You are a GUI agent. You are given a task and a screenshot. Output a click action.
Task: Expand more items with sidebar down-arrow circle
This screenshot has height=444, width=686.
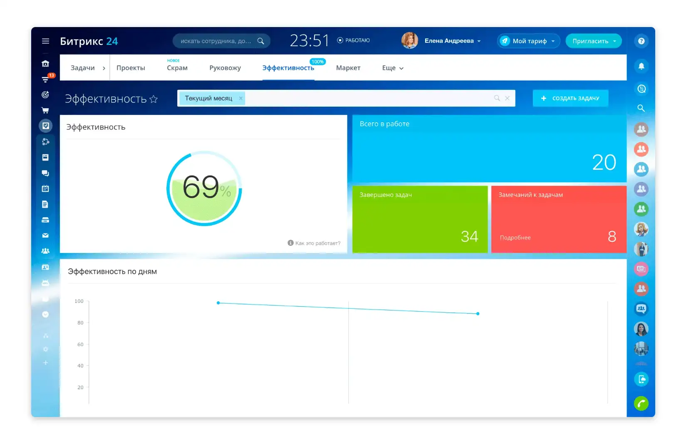coord(45,315)
